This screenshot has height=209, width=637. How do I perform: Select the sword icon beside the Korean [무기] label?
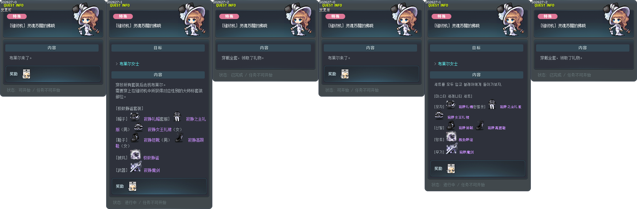(451, 149)
